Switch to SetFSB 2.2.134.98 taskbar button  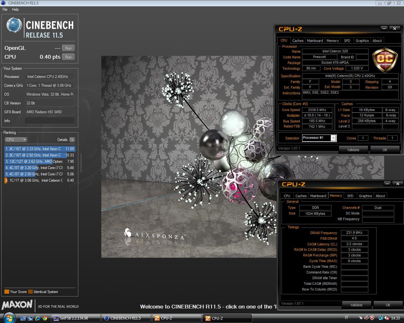click(76, 318)
